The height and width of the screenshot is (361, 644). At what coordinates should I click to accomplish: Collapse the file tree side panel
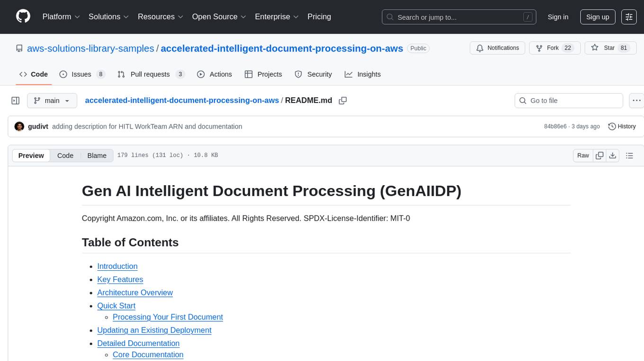pos(15,101)
